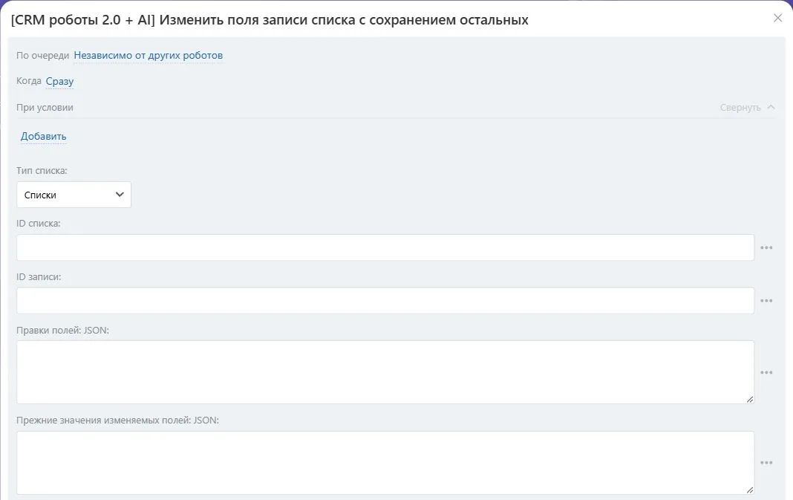Change the «Сразу» timing setting
This screenshot has width=793, height=500.
pos(59,81)
